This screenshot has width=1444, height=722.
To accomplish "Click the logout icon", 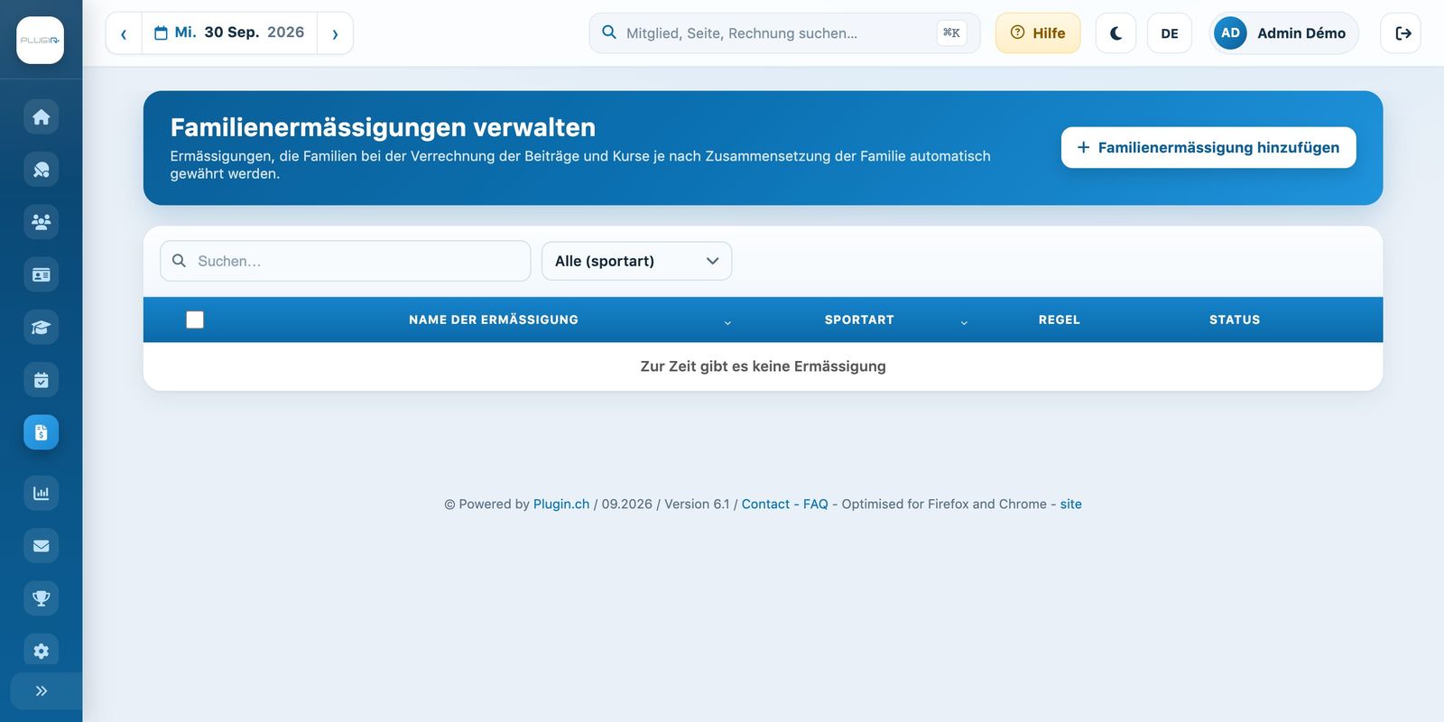I will (x=1402, y=32).
